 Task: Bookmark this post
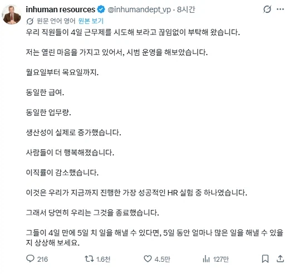coord(265,259)
